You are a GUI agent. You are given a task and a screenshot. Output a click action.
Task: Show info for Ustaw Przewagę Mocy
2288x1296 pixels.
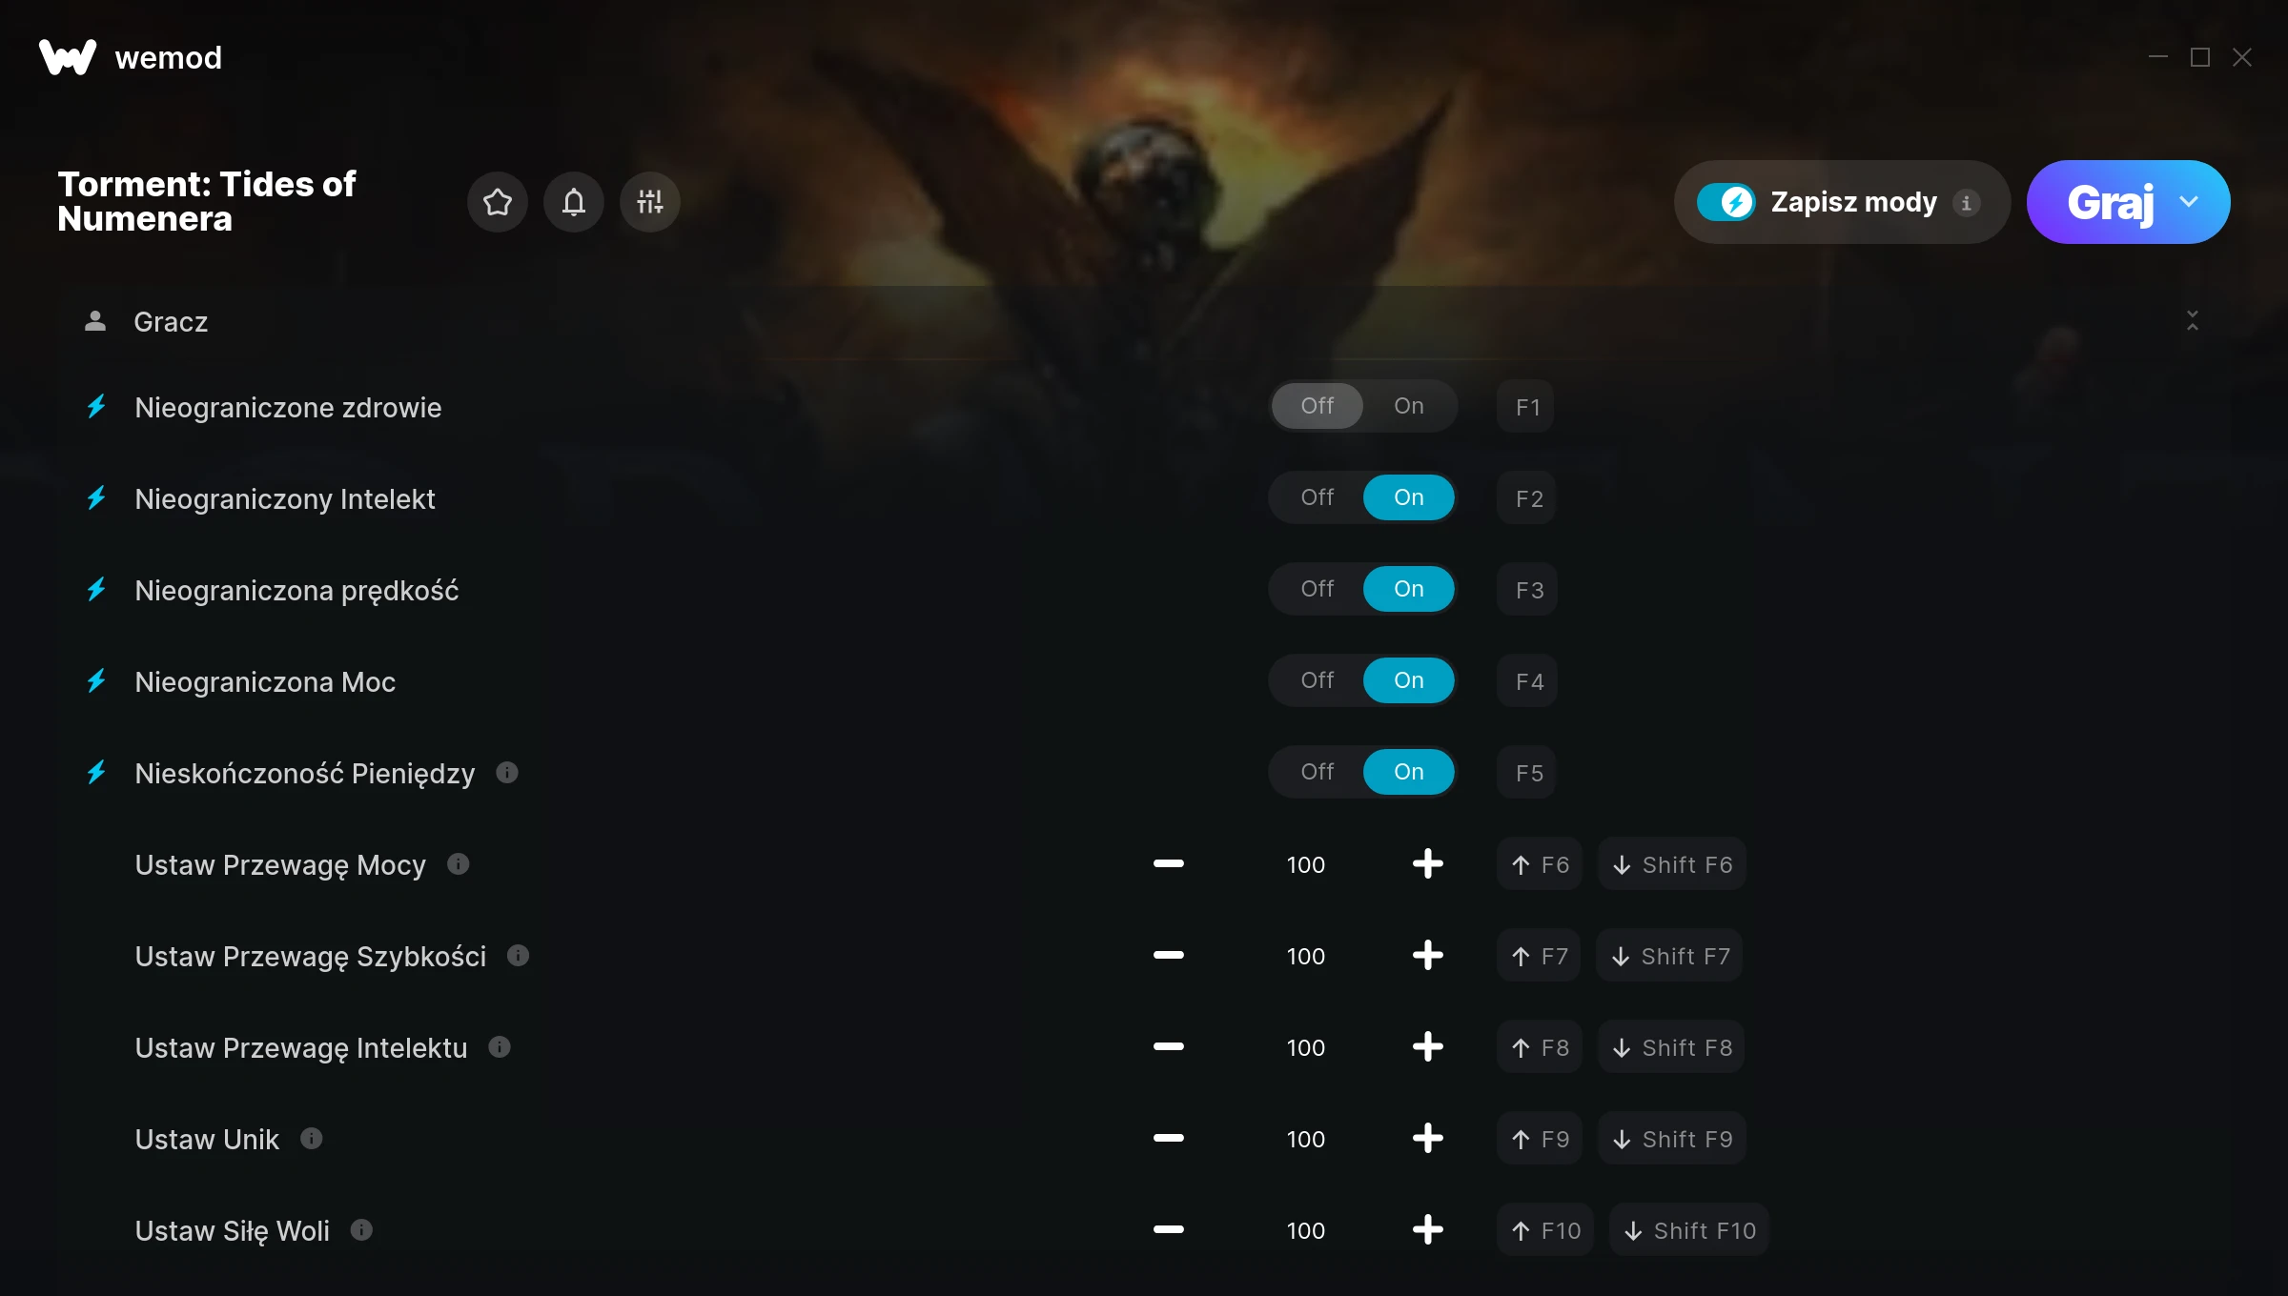tap(459, 864)
